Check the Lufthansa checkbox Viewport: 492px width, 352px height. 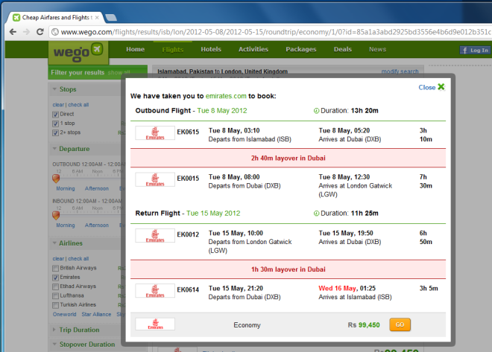click(x=56, y=295)
